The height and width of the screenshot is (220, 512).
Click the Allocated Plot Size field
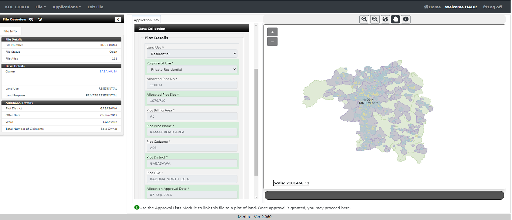[x=192, y=101]
